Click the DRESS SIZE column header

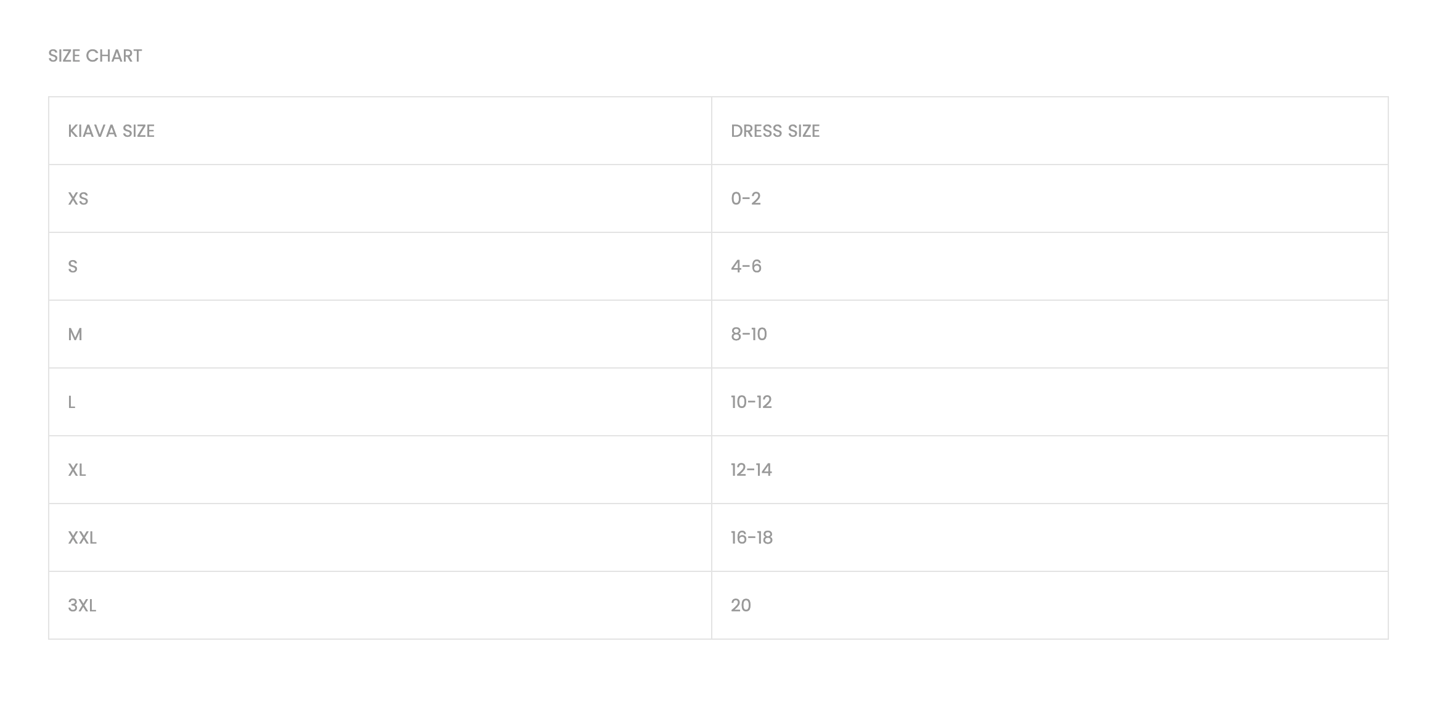click(775, 131)
